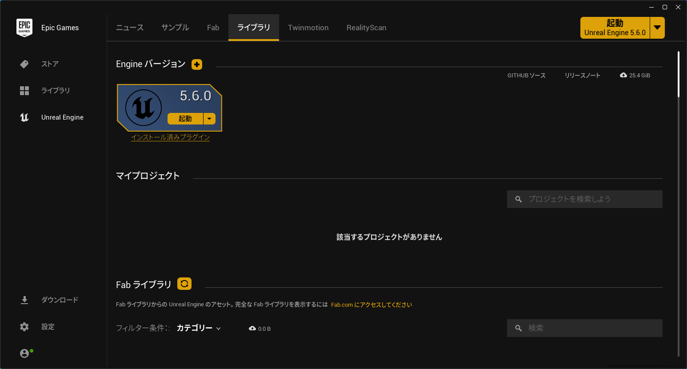Image resolution: width=687 pixels, height=369 pixels.
Task: Click the cloud icon beside 0.0 B
Action: click(252, 329)
